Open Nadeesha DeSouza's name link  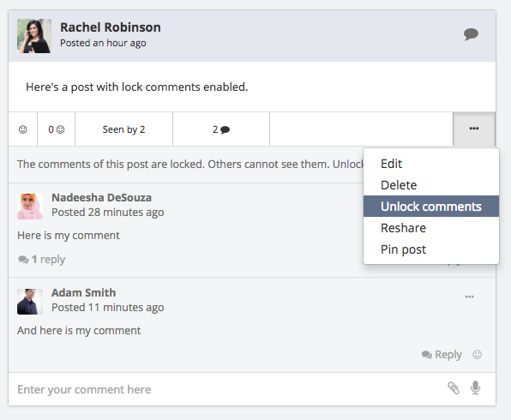click(102, 197)
